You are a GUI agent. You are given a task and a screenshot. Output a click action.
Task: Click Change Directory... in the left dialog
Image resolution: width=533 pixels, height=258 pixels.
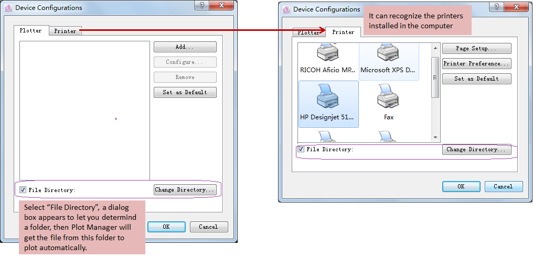pyautogui.click(x=185, y=190)
